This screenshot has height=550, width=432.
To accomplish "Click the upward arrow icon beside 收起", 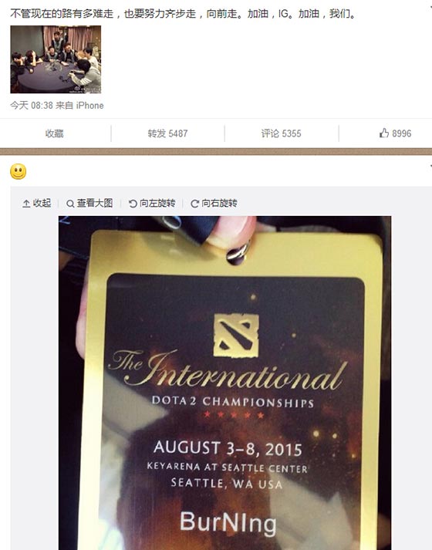I will [x=26, y=204].
